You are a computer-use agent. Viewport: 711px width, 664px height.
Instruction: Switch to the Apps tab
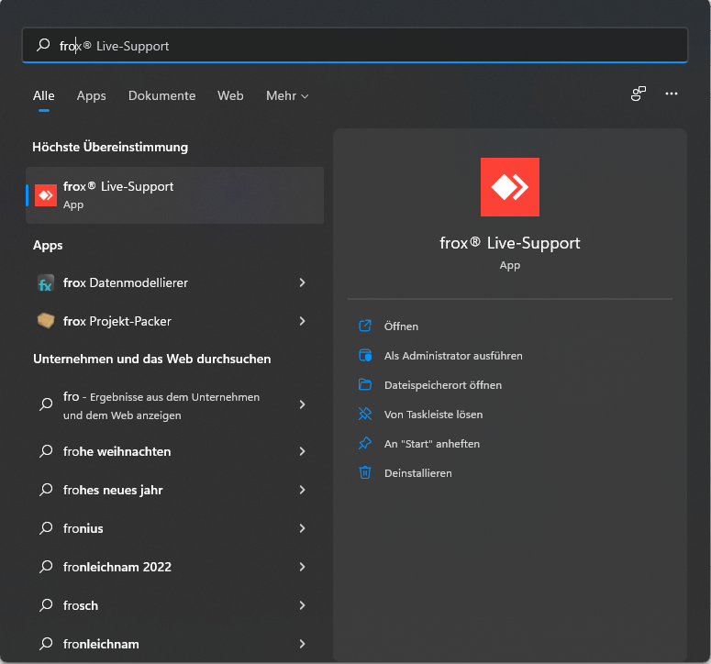pos(92,96)
